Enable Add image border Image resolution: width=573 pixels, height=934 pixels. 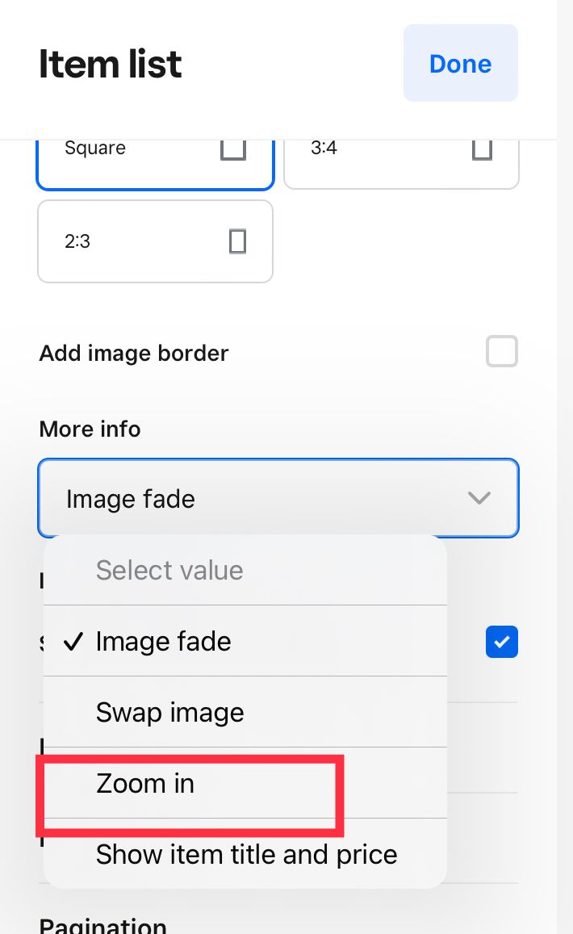(x=501, y=351)
